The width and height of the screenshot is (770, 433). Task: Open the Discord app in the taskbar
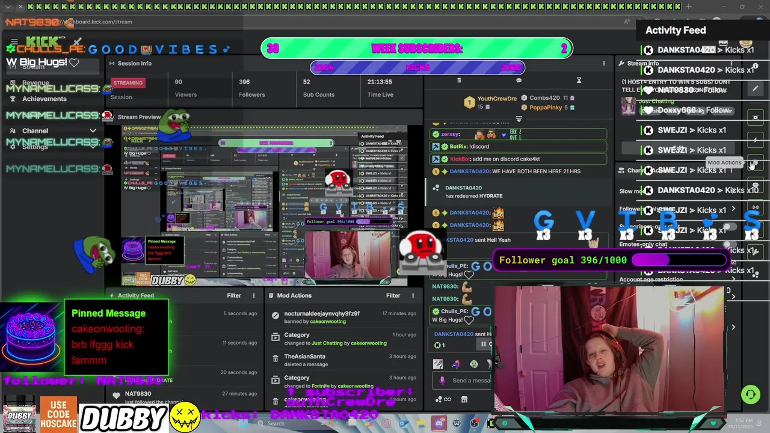(439, 423)
